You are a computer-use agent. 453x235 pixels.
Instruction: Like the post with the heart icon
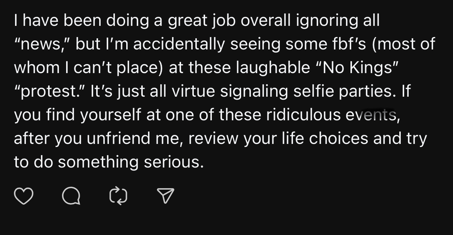[24, 196]
